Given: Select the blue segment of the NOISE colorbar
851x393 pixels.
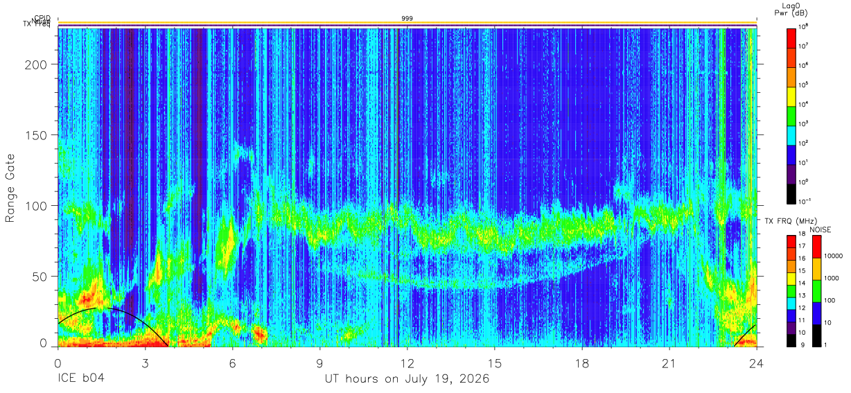Looking at the screenshot, I should (816, 313).
